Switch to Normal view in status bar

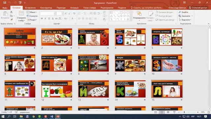click(x=156, y=112)
